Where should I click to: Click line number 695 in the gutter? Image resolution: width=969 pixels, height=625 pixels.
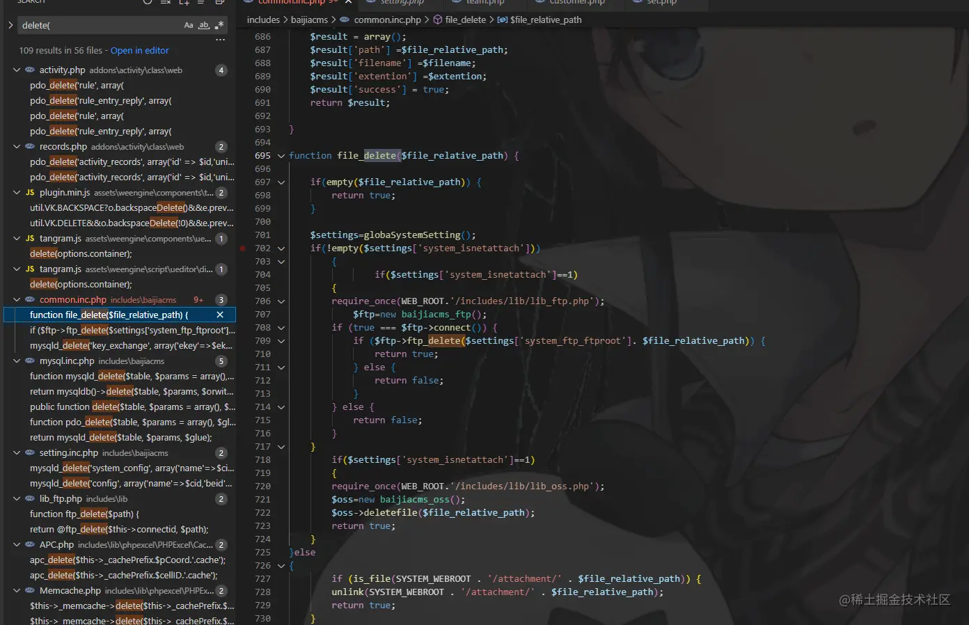coord(262,156)
